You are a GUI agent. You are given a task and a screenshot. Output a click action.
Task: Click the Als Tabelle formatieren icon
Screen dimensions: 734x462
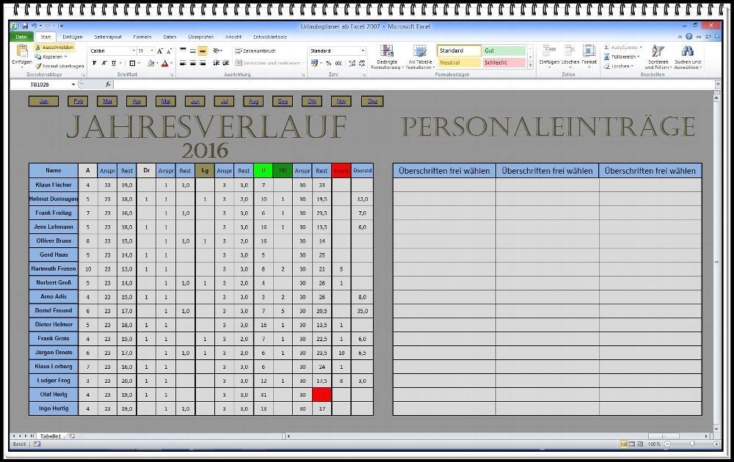420,51
